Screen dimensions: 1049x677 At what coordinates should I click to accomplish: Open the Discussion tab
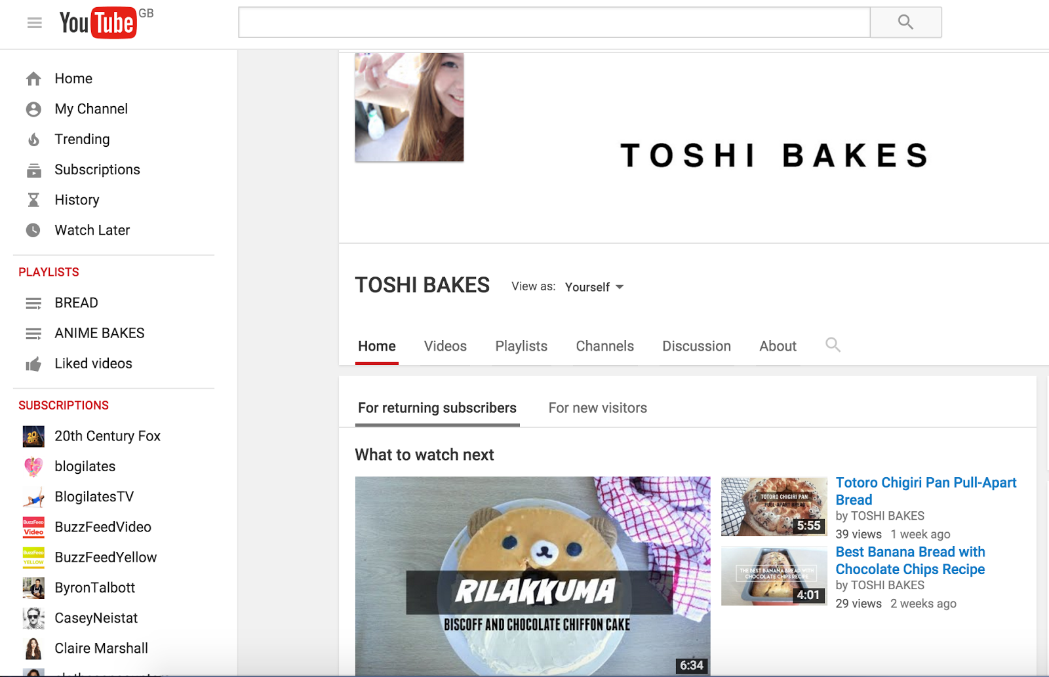point(696,346)
